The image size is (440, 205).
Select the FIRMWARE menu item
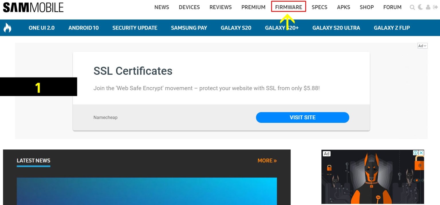288,7
